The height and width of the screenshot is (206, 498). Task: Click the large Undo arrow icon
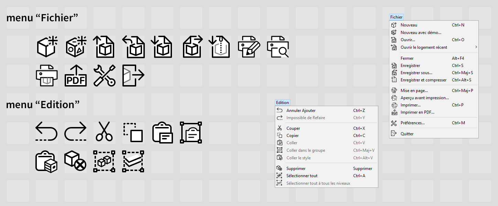point(46,132)
